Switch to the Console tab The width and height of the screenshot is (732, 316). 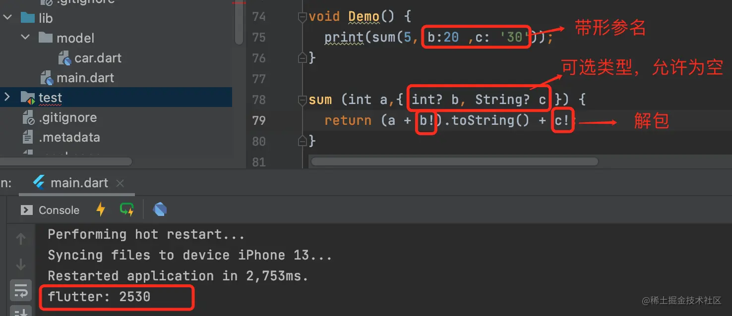pos(59,210)
